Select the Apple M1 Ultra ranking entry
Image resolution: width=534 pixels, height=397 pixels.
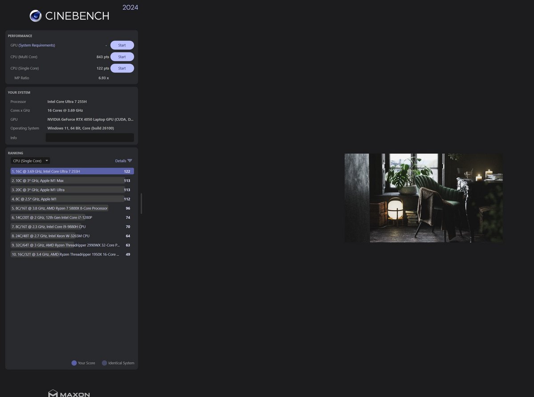tap(72, 190)
